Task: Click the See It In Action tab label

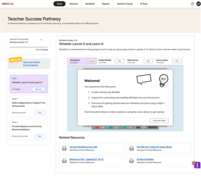Action: (162, 60)
